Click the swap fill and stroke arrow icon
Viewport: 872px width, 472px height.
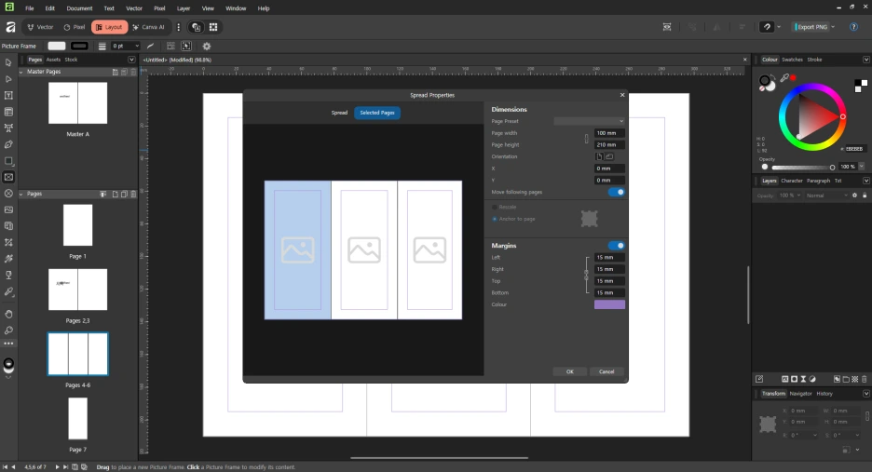[773, 77]
